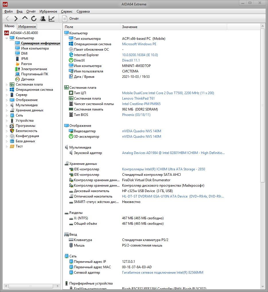Image resolution: width=268 pixels, height=292 pixels.
Task: Switch to the Избранное tab
Action: coord(27,26)
